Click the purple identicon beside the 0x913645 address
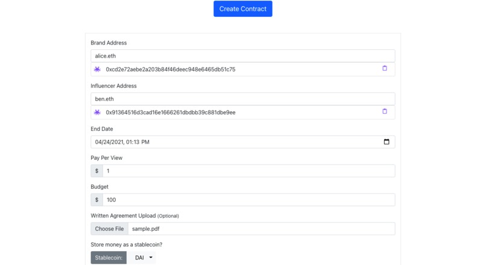 point(97,112)
